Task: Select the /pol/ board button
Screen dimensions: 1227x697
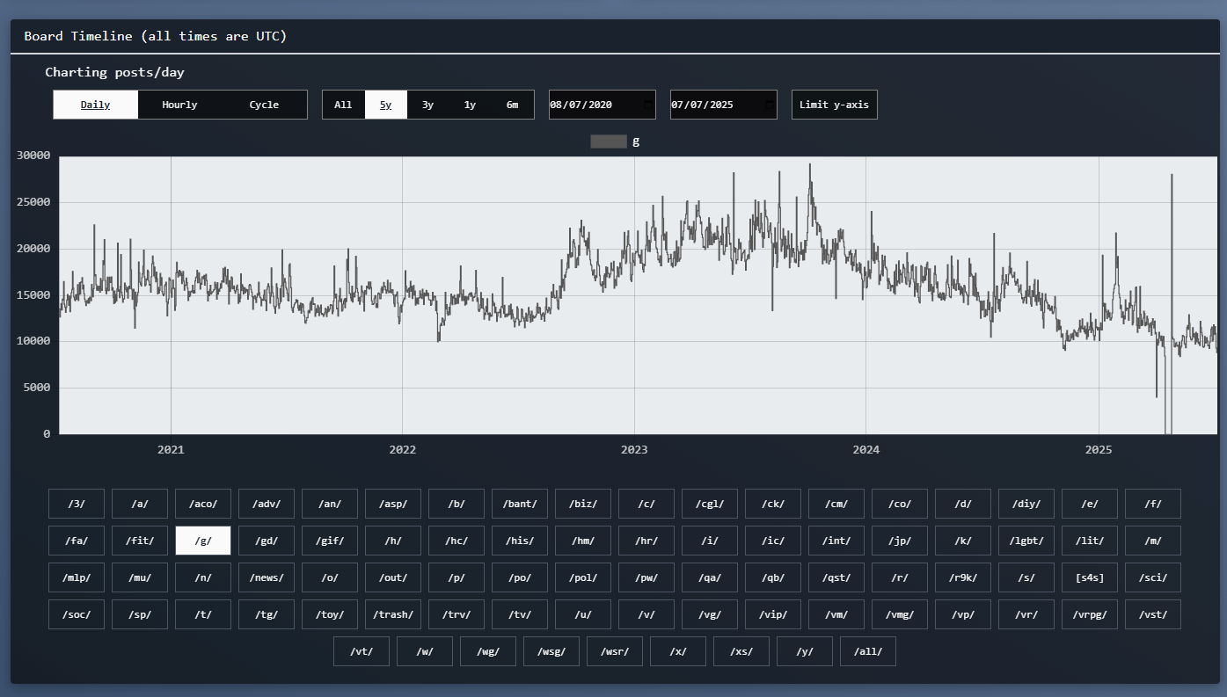Action: (583, 577)
